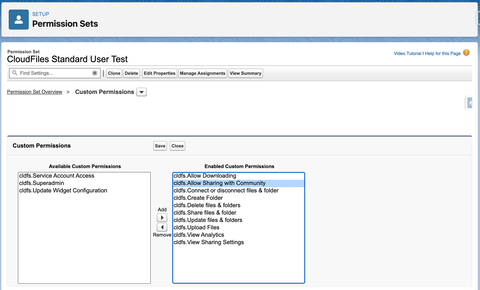Open the Video Tutorial link

click(407, 53)
